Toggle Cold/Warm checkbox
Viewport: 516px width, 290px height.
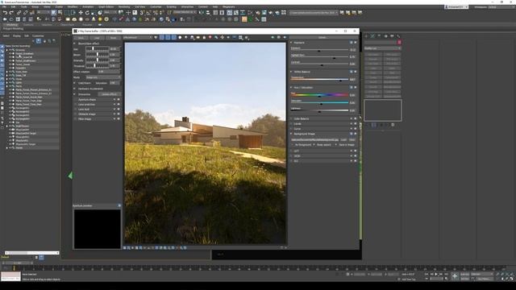[74, 83]
